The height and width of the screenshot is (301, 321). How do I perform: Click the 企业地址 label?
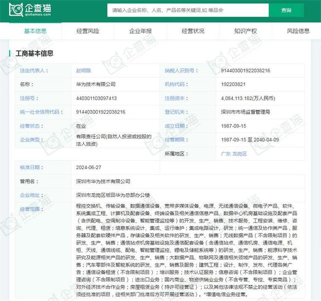[31, 195]
